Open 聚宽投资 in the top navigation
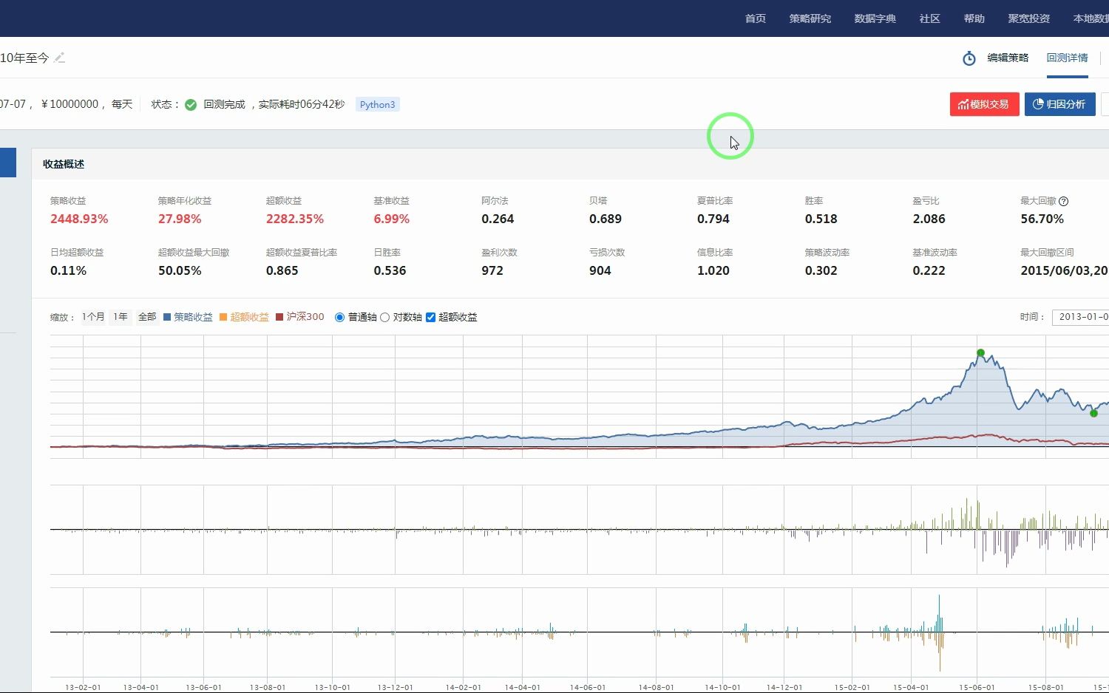The width and height of the screenshot is (1109, 693). [x=1028, y=18]
